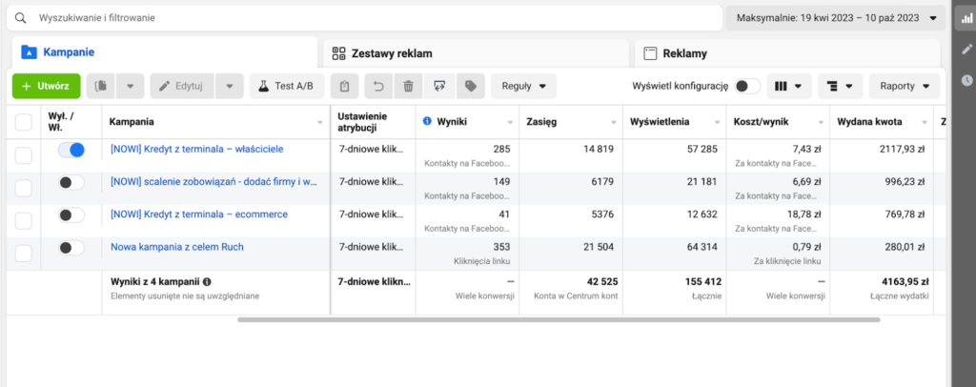Open the '[NOWI] Kredyt z terminala – ecommerce' campaign link
This screenshot has height=387, width=976.
[x=198, y=214]
